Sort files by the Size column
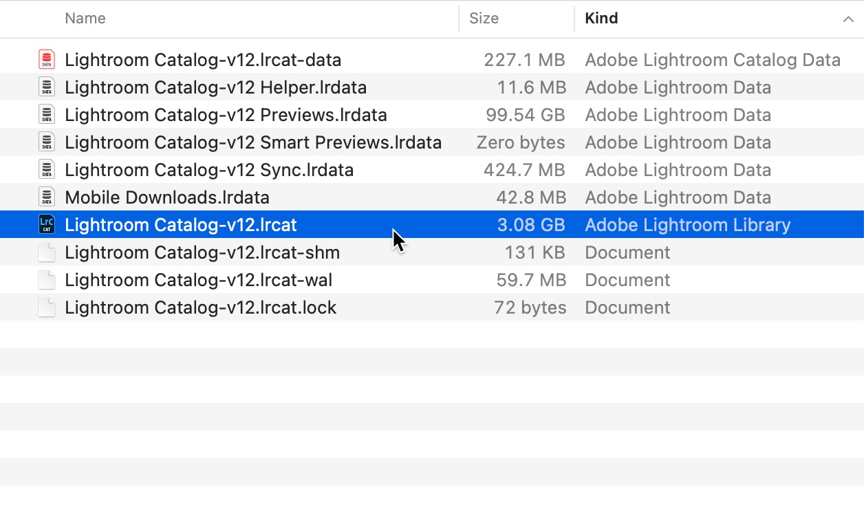 pos(484,19)
